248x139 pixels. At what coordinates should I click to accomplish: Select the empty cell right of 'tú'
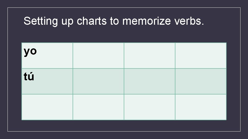[x=98, y=81]
